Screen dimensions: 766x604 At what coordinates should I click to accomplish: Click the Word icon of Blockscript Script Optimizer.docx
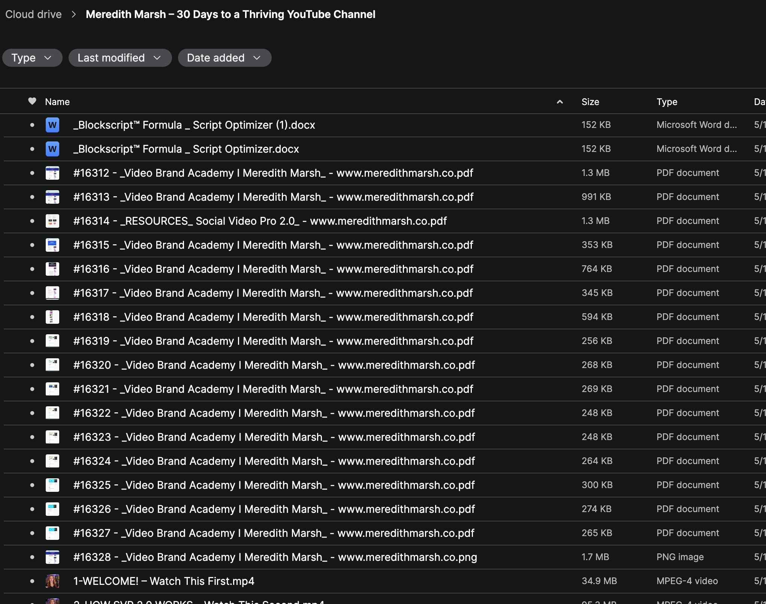coord(52,149)
